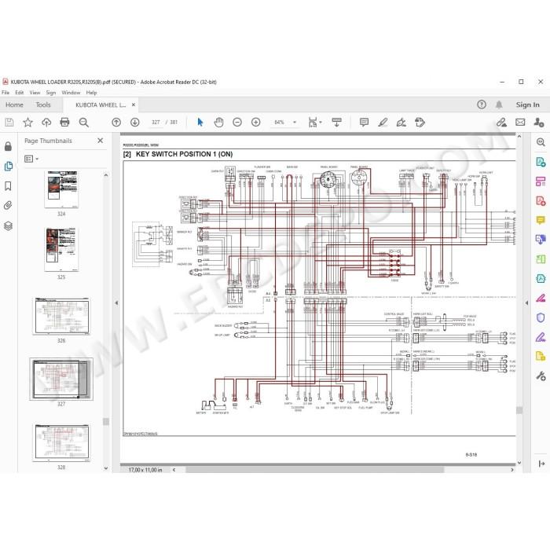The image size is (550, 550).
Task: Close the Page Thumbnails panel
Action: 101,141
